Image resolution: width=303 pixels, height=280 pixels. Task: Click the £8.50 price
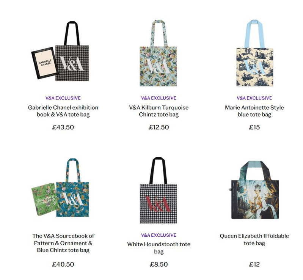pos(159,264)
